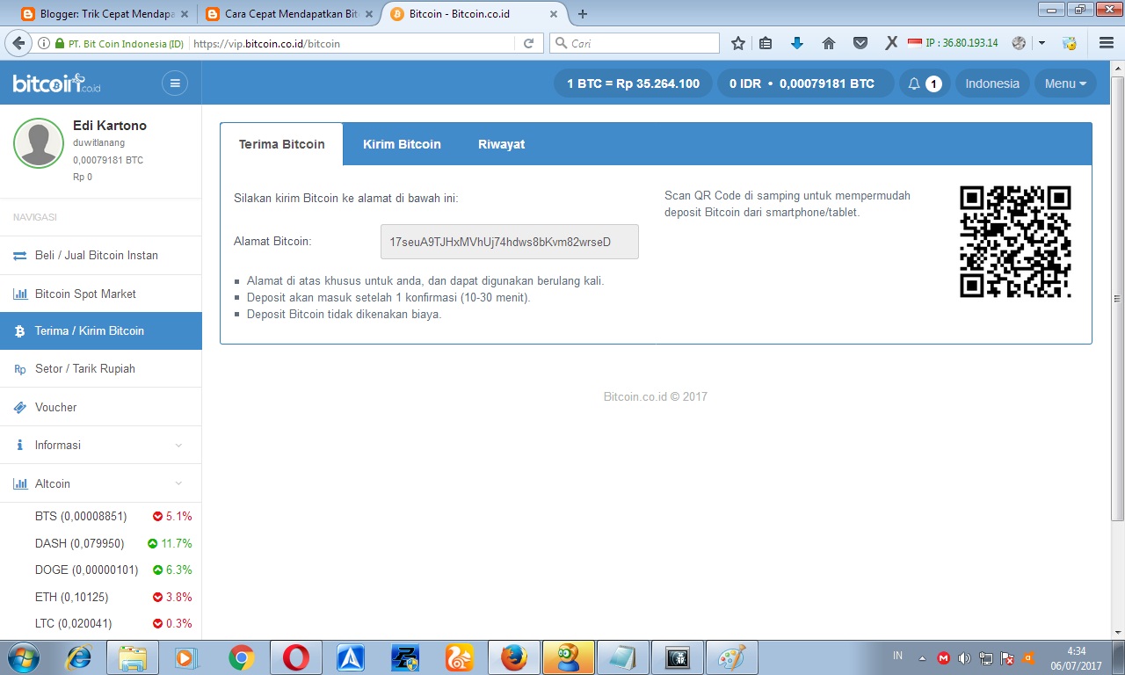Click the 1 BTC price indicator

[633, 83]
